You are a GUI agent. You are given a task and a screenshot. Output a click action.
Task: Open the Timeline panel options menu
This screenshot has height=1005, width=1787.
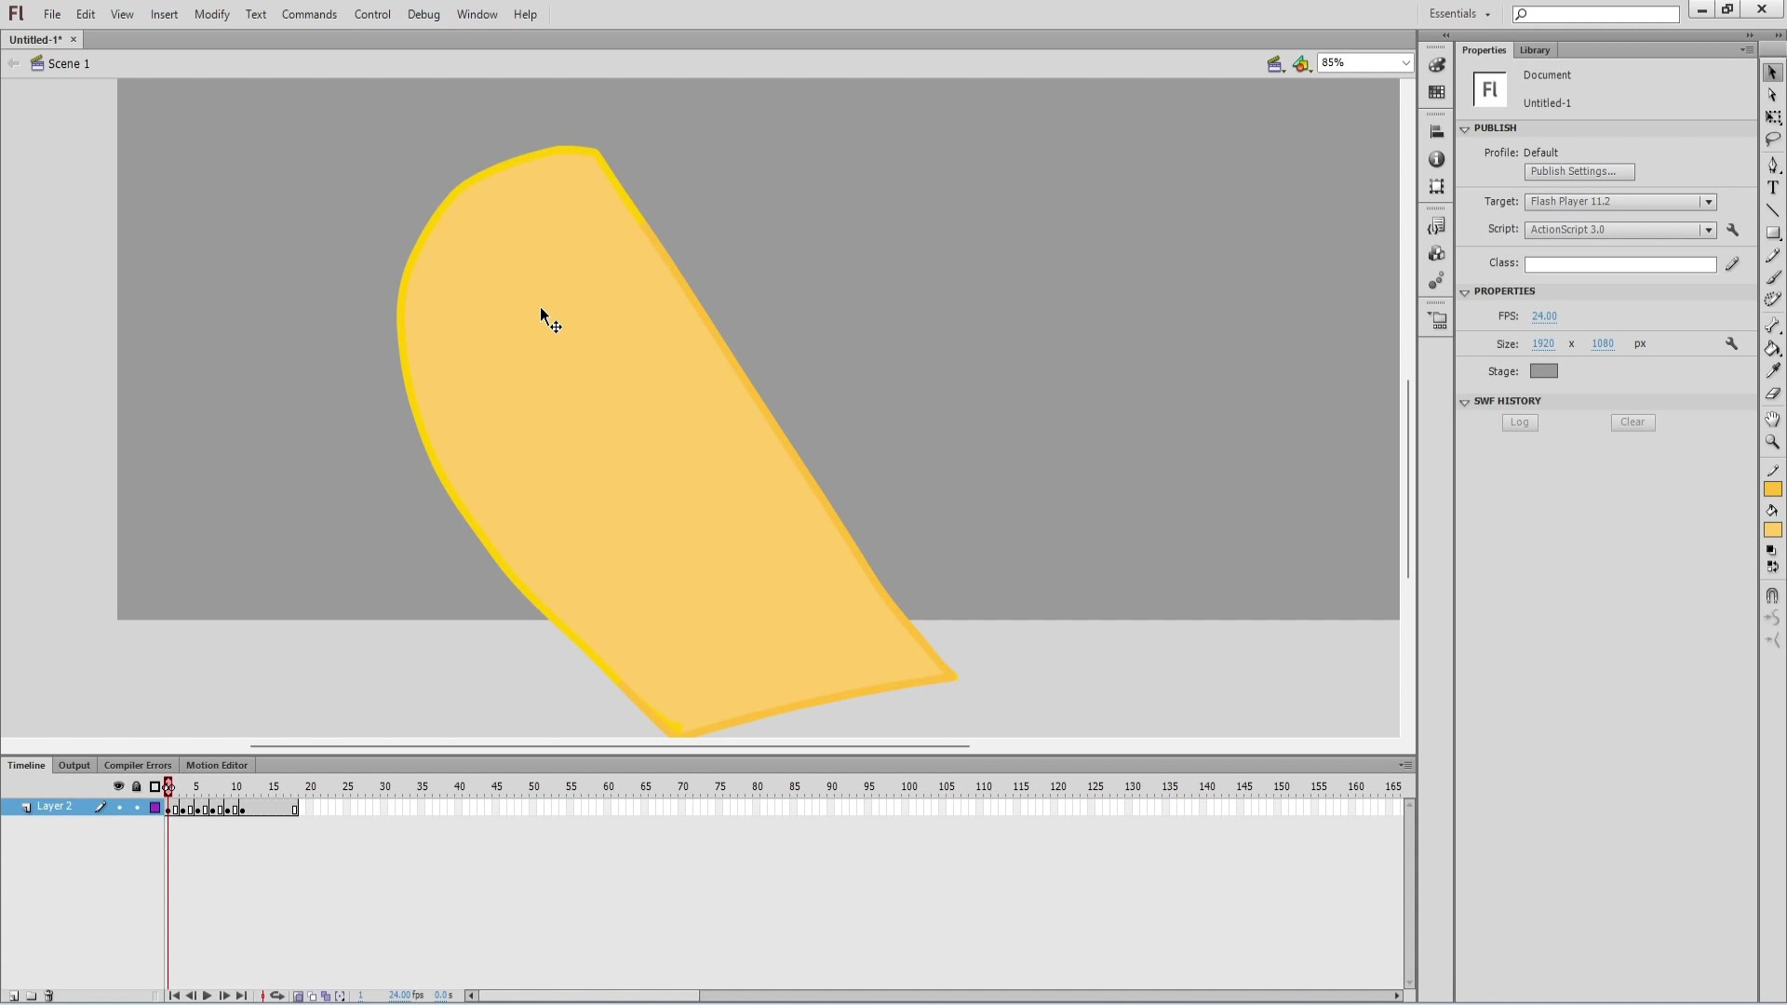point(1405,765)
